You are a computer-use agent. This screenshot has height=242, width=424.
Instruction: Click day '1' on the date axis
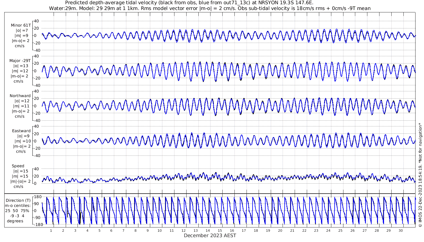51,231
